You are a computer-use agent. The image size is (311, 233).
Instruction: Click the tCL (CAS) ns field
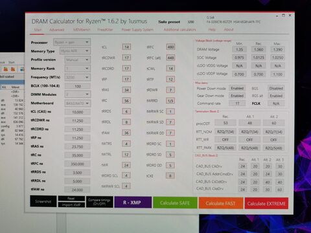78,112
